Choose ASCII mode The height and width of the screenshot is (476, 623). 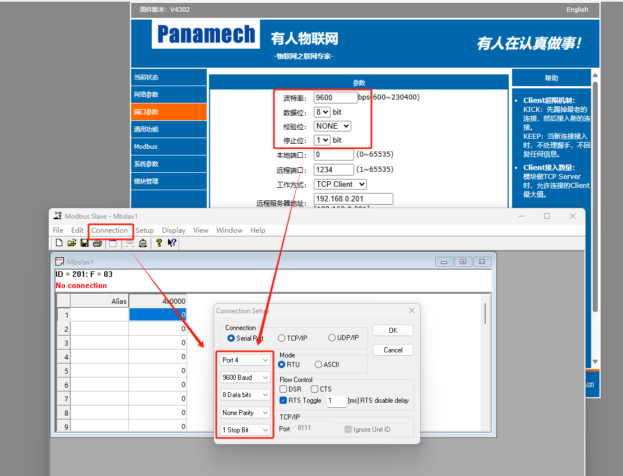point(318,364)
